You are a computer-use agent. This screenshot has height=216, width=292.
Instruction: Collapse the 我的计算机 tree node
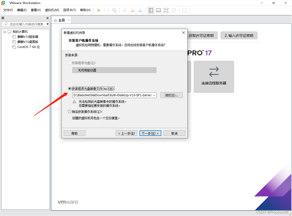5,32
